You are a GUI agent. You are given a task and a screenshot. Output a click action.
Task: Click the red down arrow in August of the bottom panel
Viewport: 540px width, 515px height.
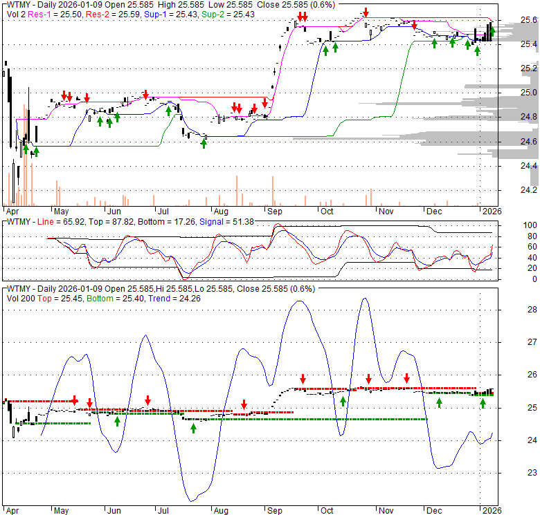click(x=244, y=404)
